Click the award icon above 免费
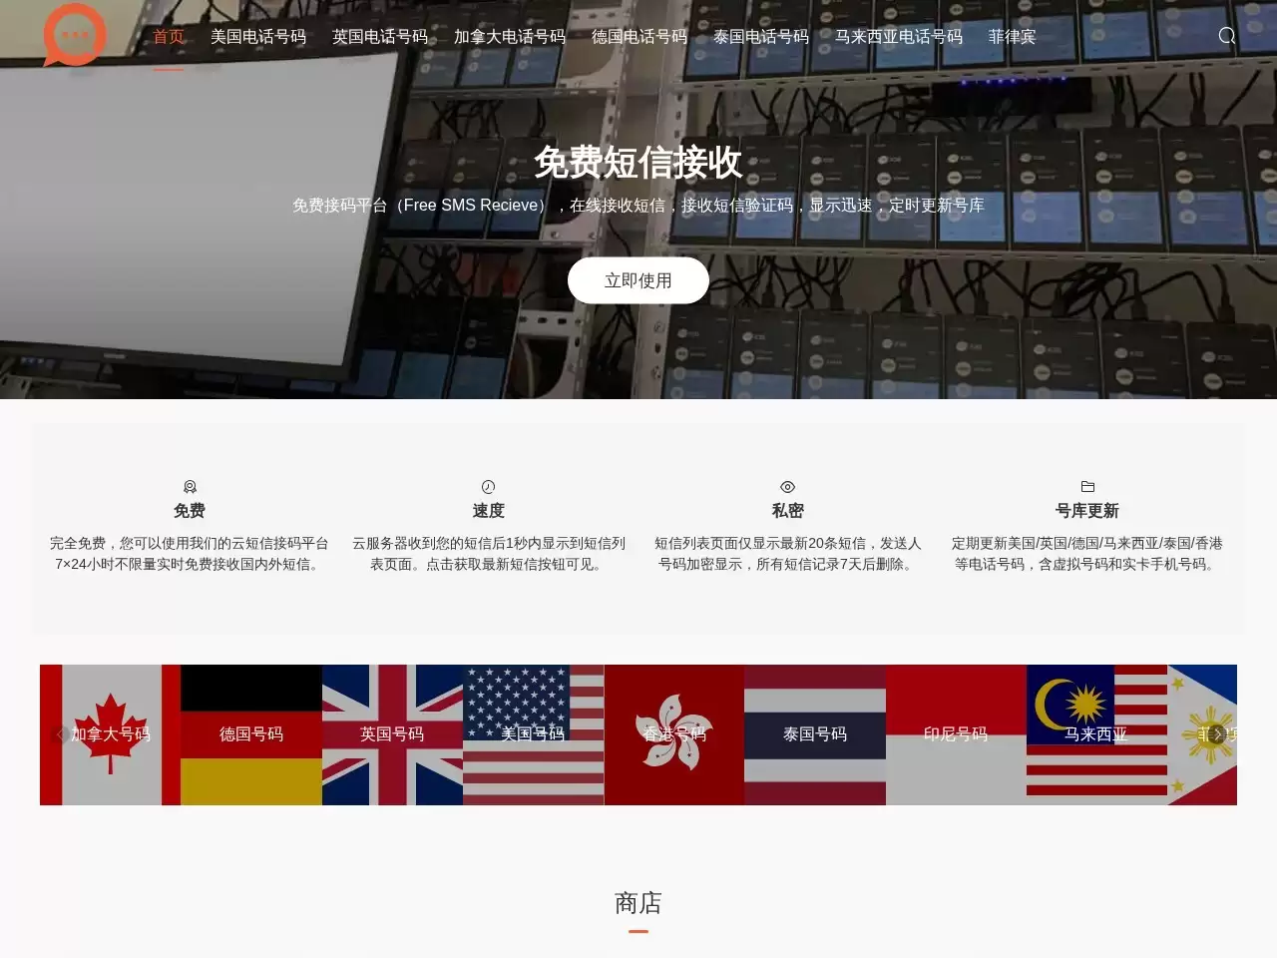 190,487
